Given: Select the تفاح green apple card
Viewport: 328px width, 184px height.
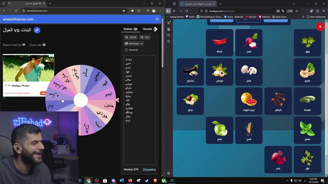Looking at the screenshot, I should click(220, 130).
